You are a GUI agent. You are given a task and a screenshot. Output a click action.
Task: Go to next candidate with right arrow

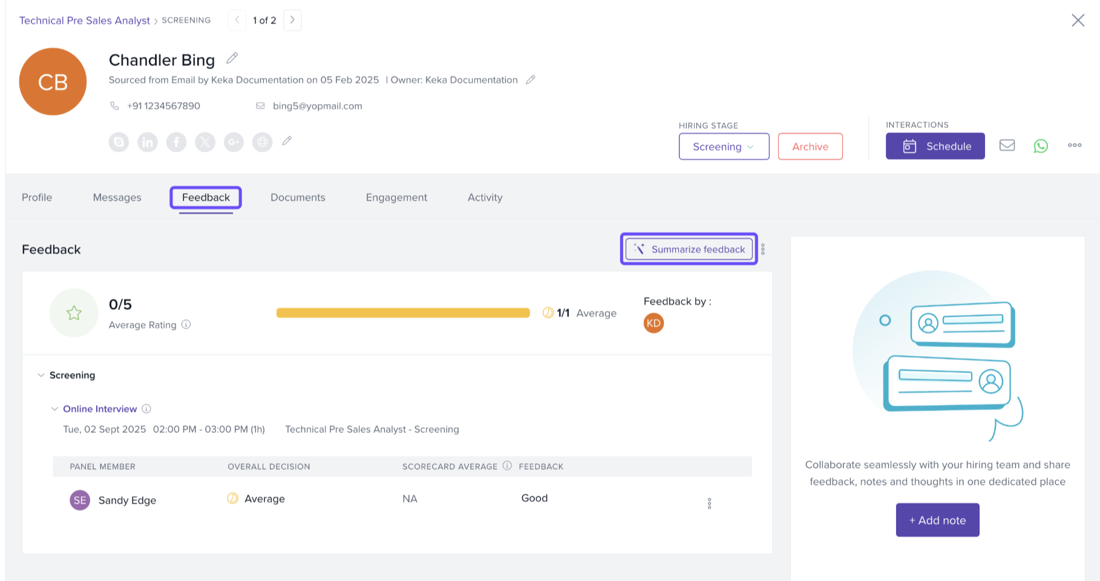point(292,20)
